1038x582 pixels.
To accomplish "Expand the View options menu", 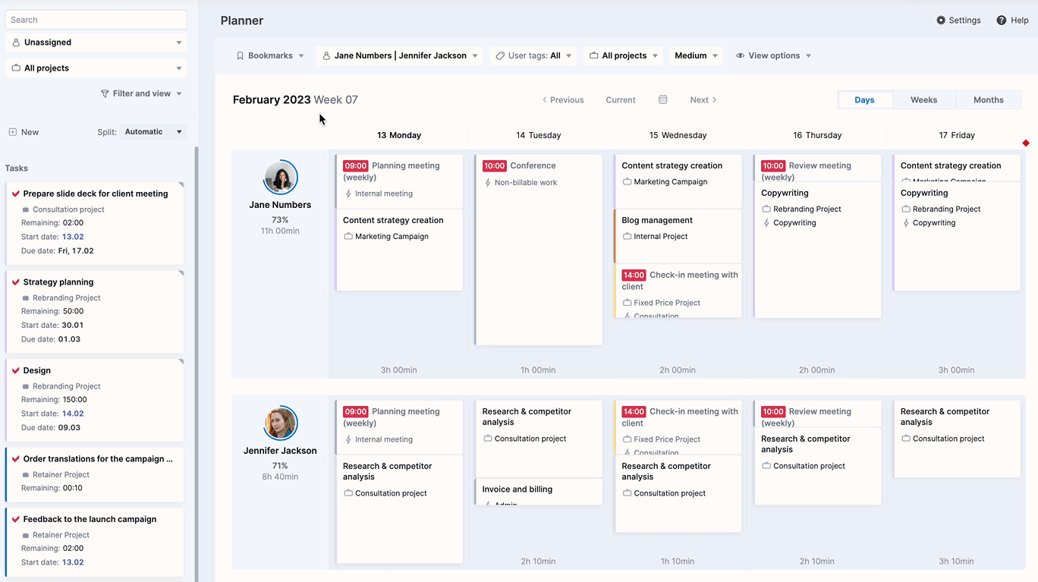I will (x=773, y=55).
